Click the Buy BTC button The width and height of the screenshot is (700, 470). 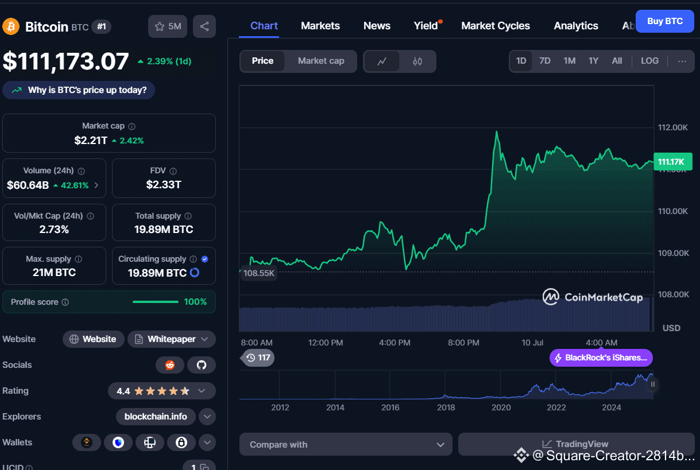click(x=665, y=21)
